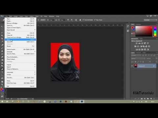Toggle the Auto Add/Delete checkbox
This screenshot has width=158, height=118.
(83, 20)
